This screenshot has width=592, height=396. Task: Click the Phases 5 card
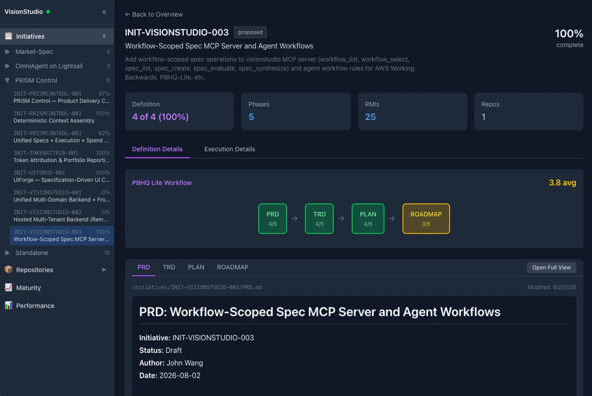click(296, 111)
